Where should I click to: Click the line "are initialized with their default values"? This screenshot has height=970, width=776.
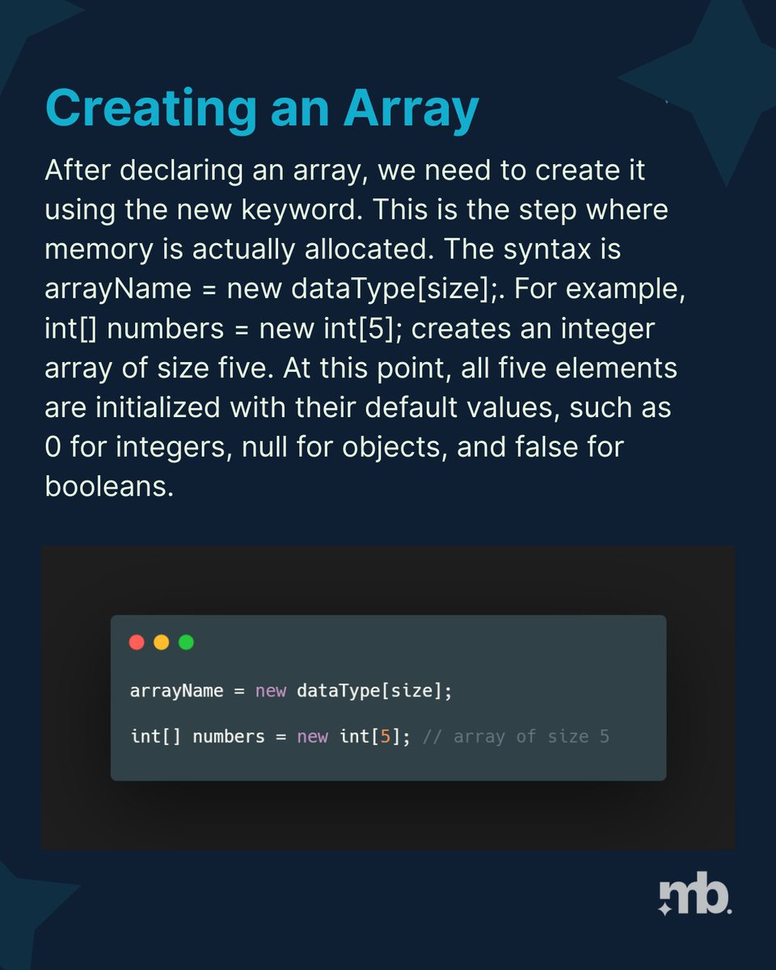tap(358, 407)
